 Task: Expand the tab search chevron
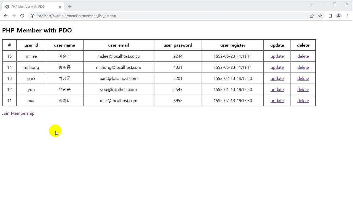pyautogui.click(x=311, y=4)
